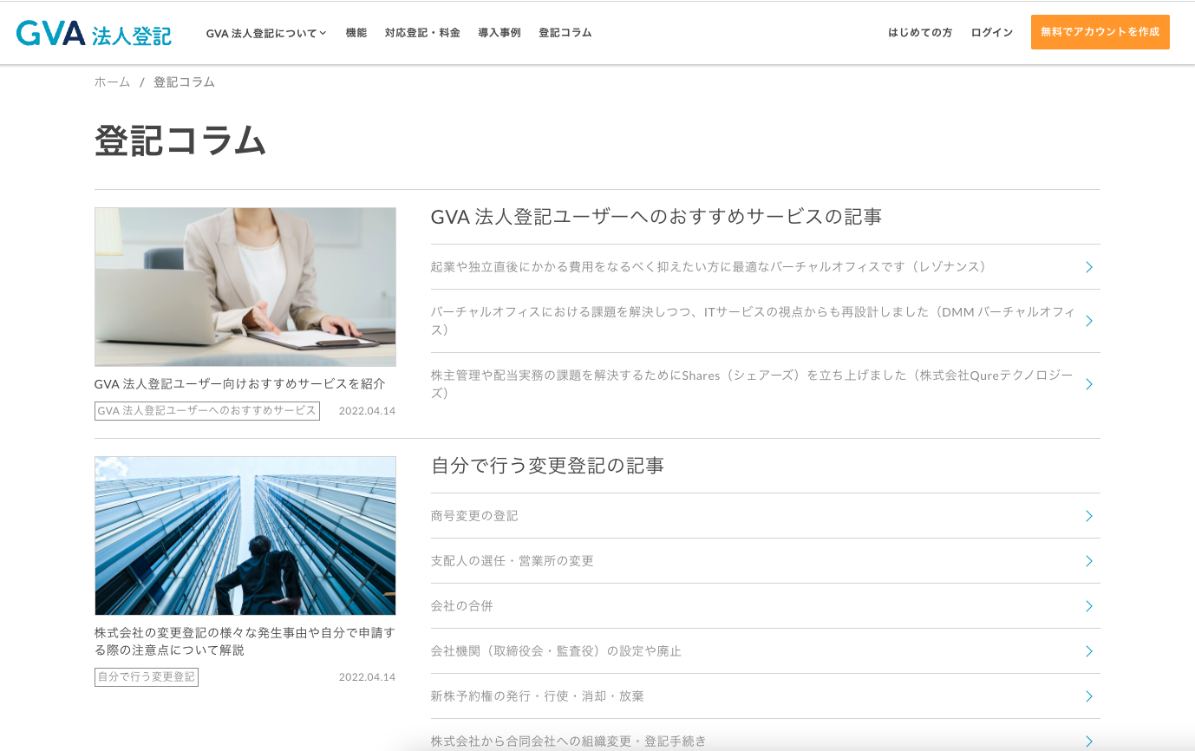Select 登記コラム in the top navigation
Screen dimensions: 1195x751
(x=565, y=33)
